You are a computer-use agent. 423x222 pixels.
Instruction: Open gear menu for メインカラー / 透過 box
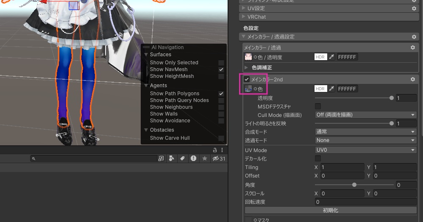[413, 47]
